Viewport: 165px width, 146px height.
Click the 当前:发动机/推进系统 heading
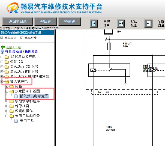pyautogui.click(x=21, y=52)
